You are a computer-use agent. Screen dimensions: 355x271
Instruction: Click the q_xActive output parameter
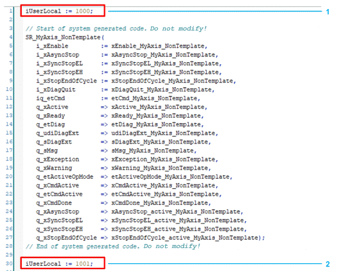click(52, 107)
